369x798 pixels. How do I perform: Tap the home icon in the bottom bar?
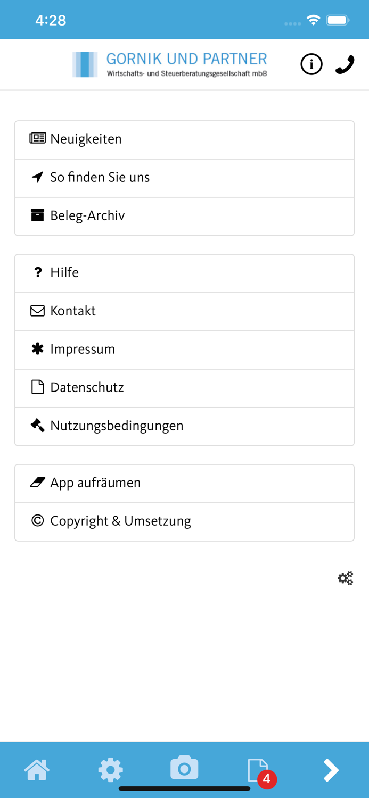coord(37,770)
